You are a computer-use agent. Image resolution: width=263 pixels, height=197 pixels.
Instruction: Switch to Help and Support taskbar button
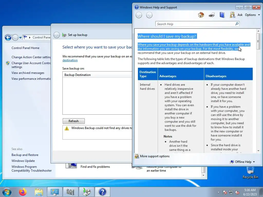click(102, 192)
